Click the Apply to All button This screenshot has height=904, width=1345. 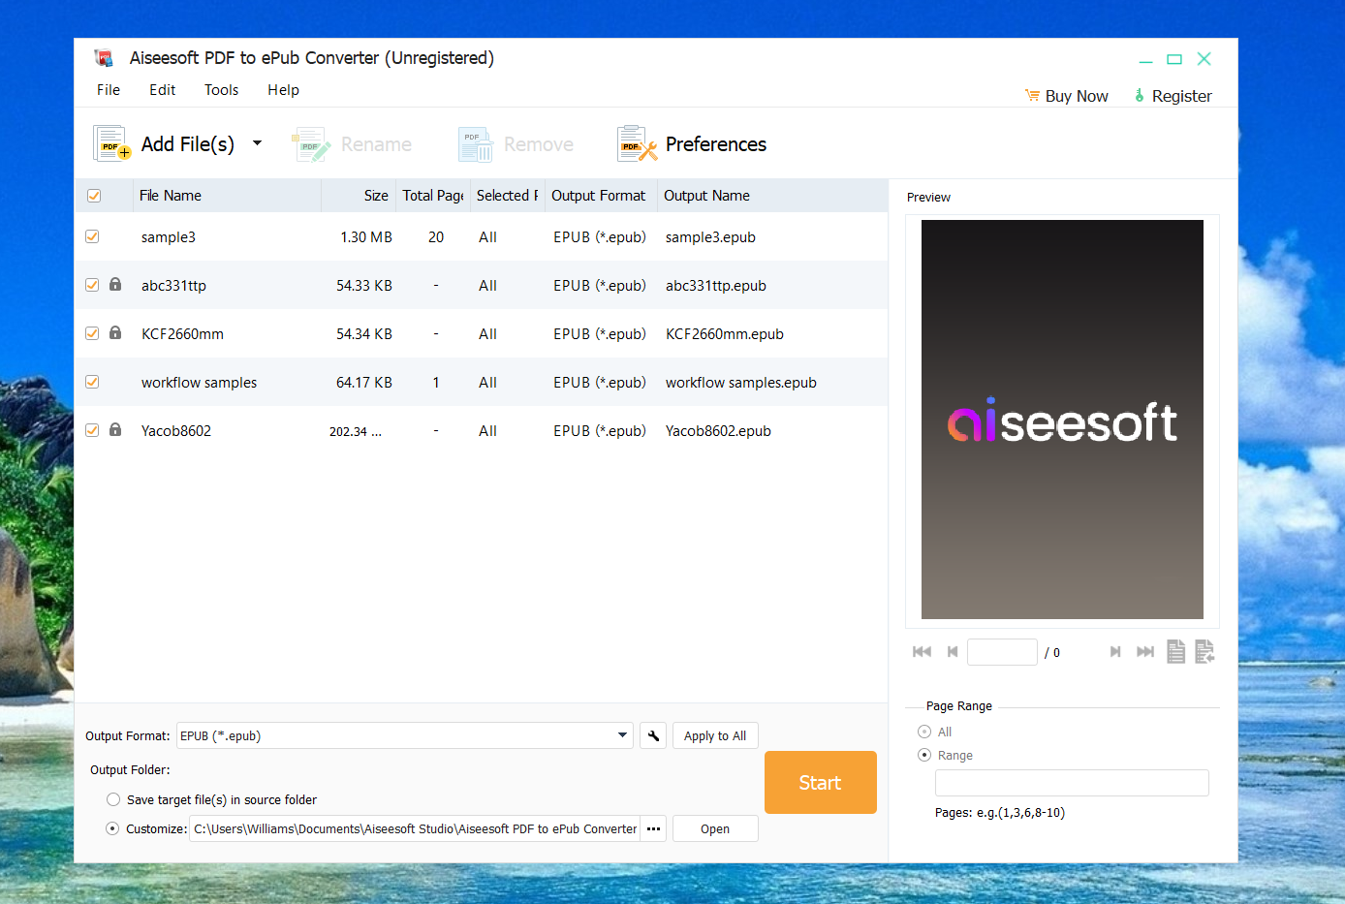pos(715,735)
